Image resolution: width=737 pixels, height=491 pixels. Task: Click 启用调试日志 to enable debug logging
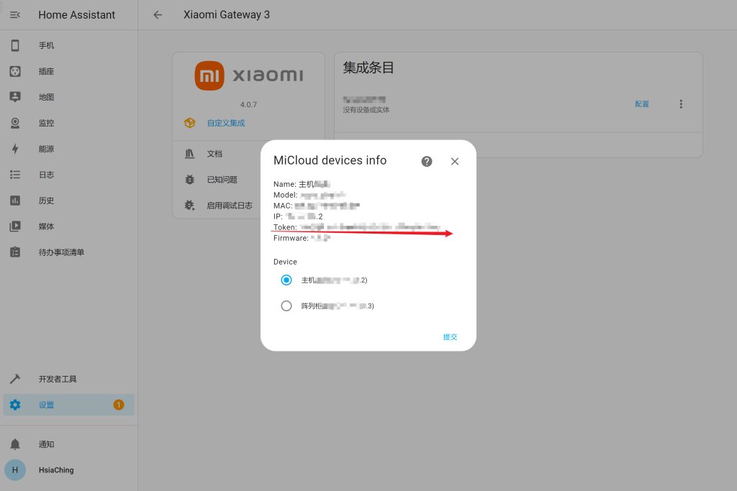pyautogui.click(x=230, y=205)
